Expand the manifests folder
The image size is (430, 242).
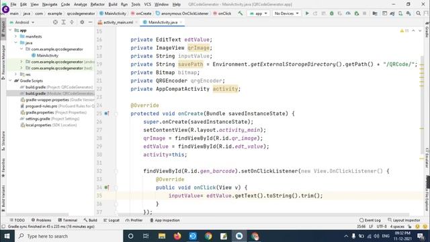(16, 36)
